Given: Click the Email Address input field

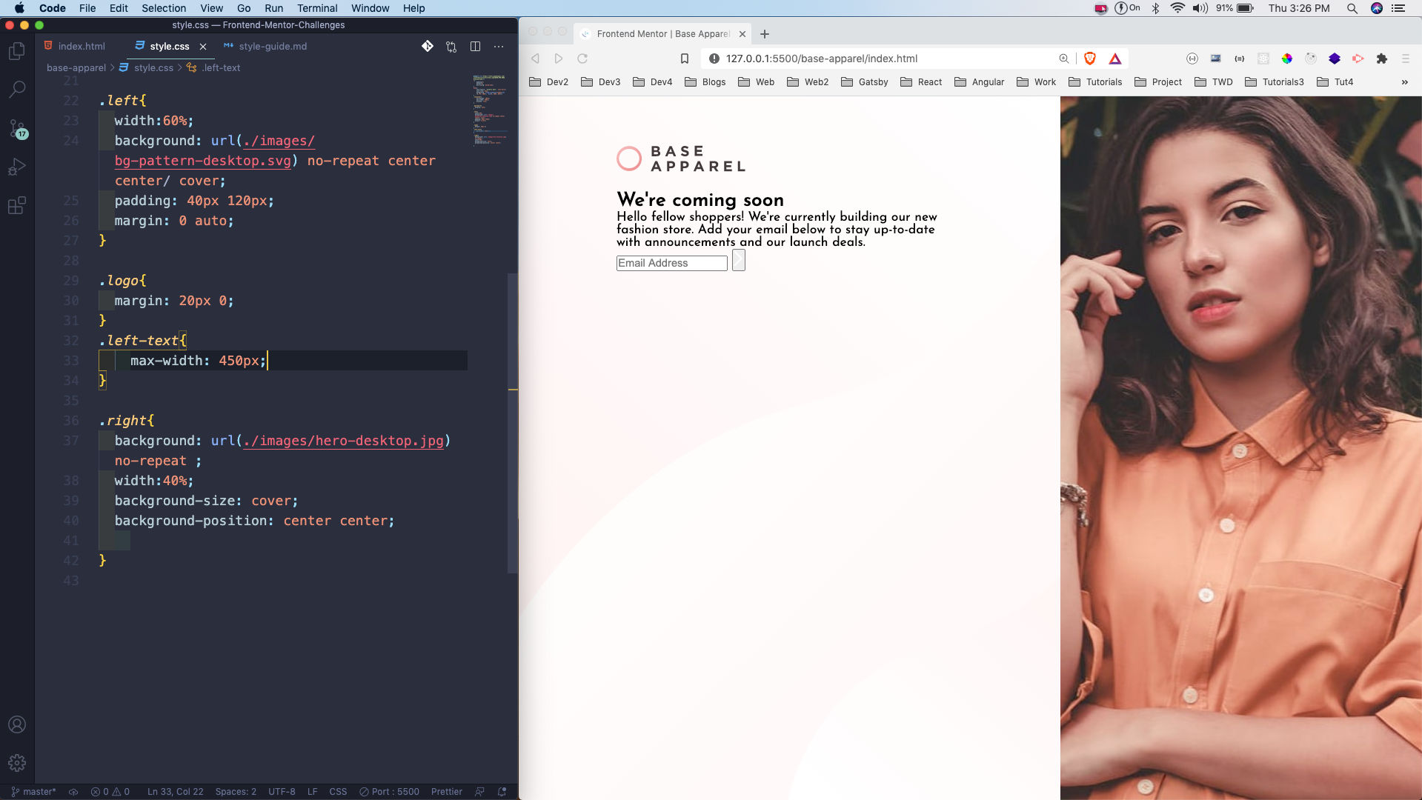Looking at the screenshot, I should (671, 263).
